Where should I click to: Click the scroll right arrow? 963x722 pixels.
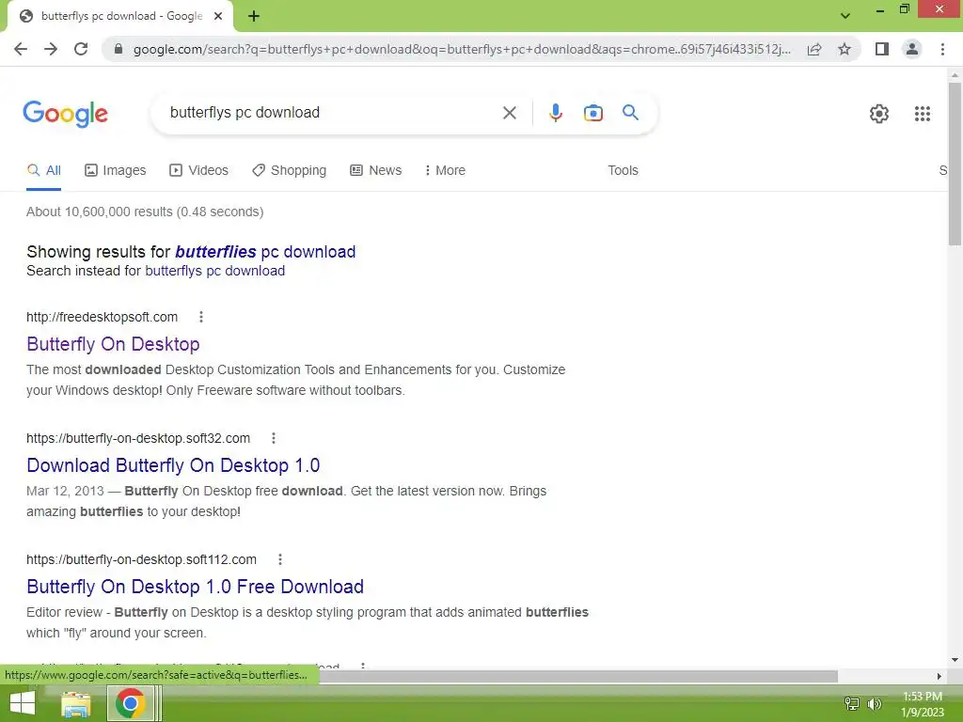pos(939,676)
